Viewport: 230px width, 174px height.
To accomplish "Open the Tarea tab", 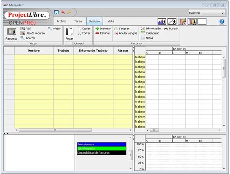I will (x=78, y=21).
